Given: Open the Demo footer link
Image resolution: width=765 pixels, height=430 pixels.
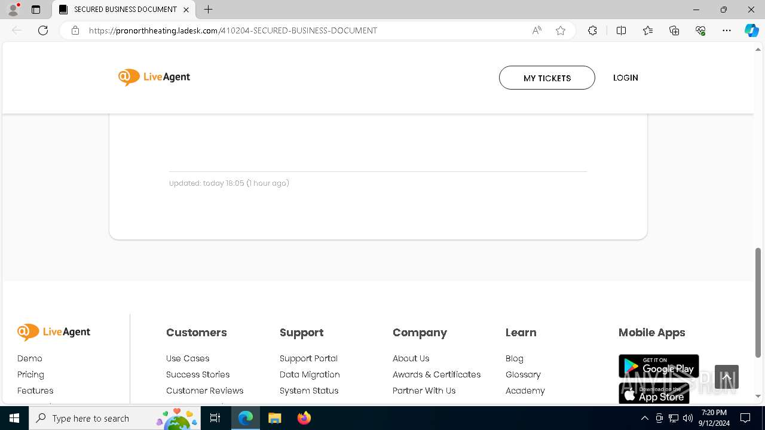Looking at the screenshot, I should pos(30,358).
